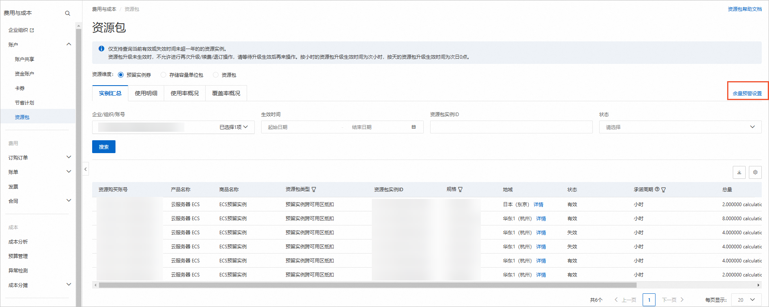Click the 资源购买账号 column header
The height and width of the screenshot is (307, 769).
point(113,189)
